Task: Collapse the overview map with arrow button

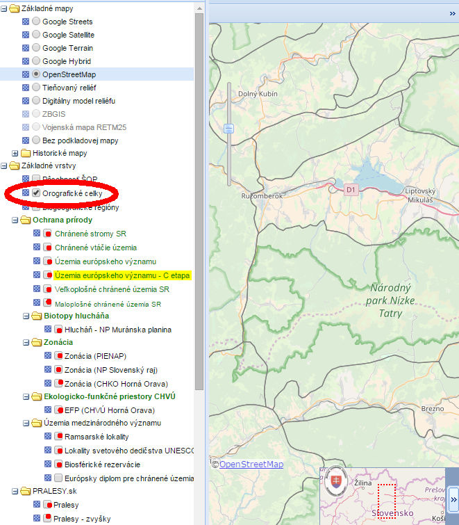Action: click(x=453, y=499)
